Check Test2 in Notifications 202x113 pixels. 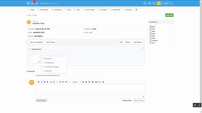point(151,31)
